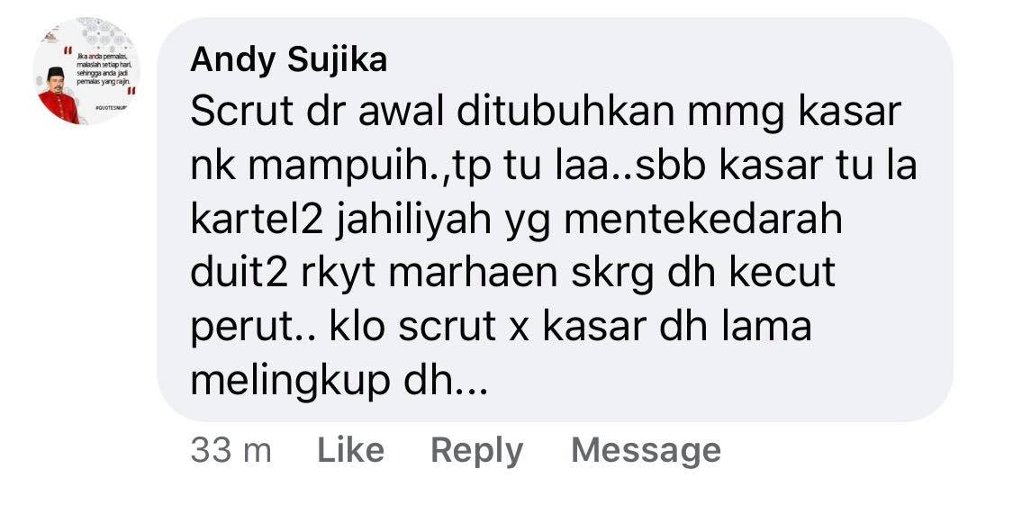Message the commenter via Message link
1013x505 pixels.
[x=646, y=451]
